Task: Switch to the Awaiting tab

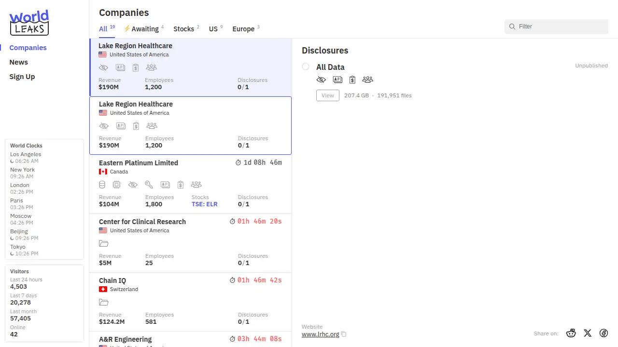Action: coord(144,29)
